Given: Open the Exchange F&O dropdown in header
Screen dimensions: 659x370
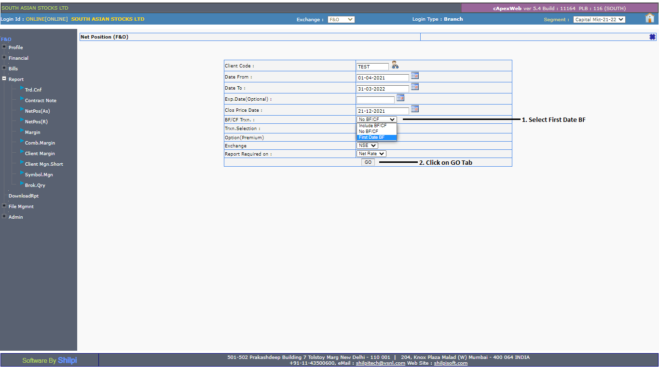Looking at the screenshot, I should (x=341, y=20).
